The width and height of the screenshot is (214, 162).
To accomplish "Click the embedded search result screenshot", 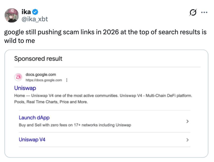I will click(107, 104).
